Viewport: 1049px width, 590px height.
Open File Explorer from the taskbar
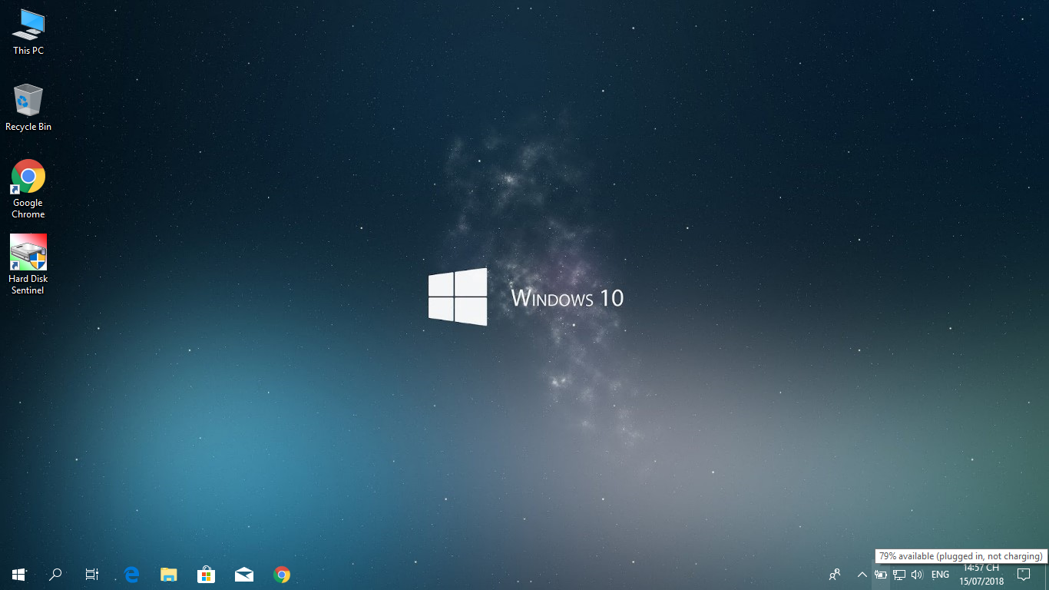[169, 574]
